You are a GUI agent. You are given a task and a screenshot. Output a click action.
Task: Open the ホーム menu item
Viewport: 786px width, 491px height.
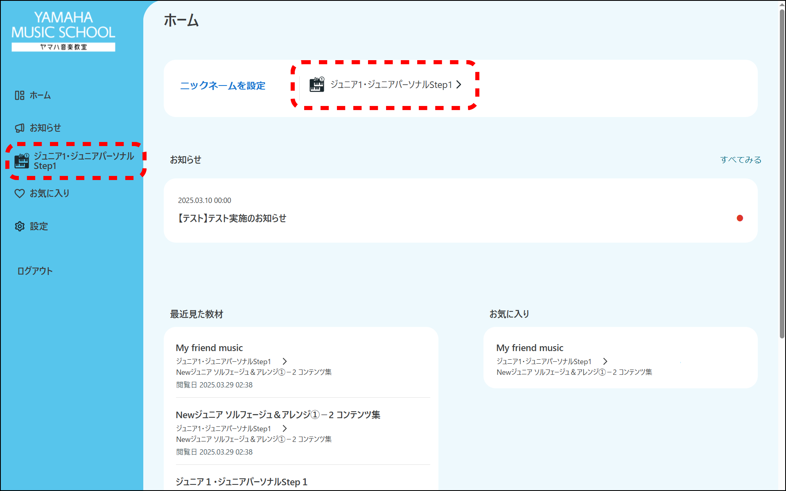point(40,95)
